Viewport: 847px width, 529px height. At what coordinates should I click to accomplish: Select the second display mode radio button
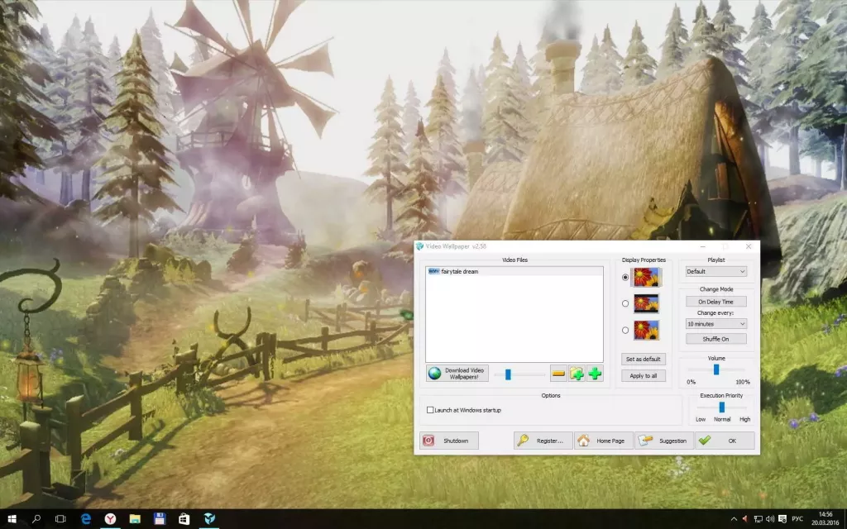coord(625,303)
